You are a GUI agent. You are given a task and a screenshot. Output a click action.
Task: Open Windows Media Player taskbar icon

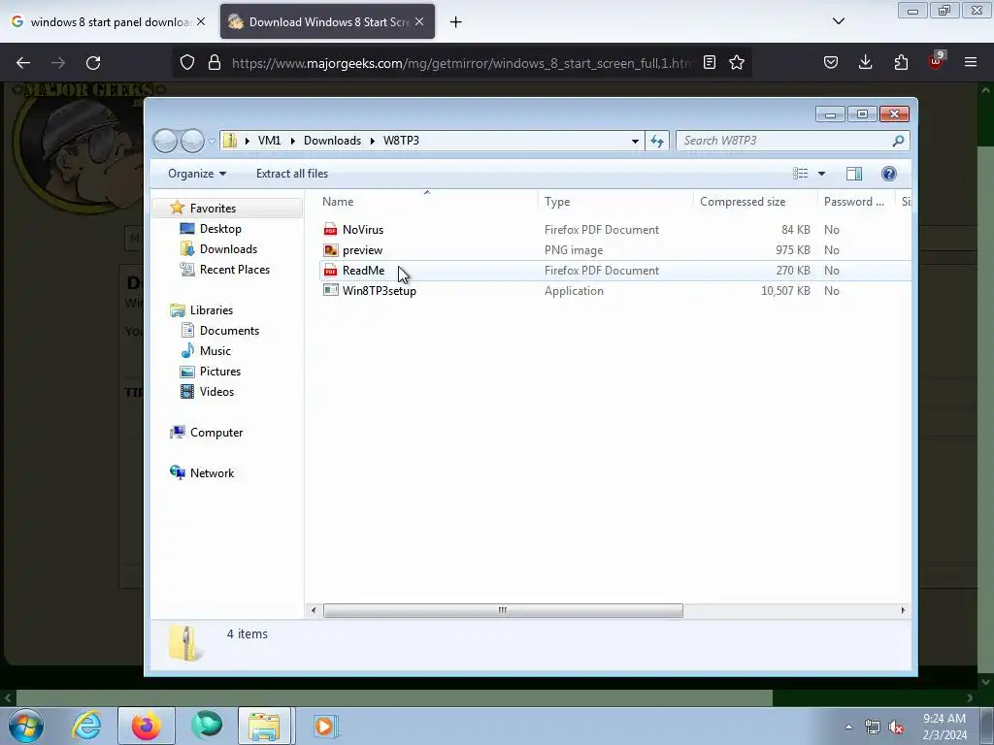point(325,726)
